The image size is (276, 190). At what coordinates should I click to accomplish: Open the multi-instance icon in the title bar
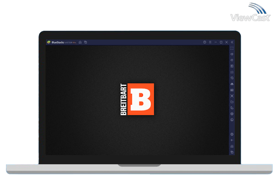(86, 42)
